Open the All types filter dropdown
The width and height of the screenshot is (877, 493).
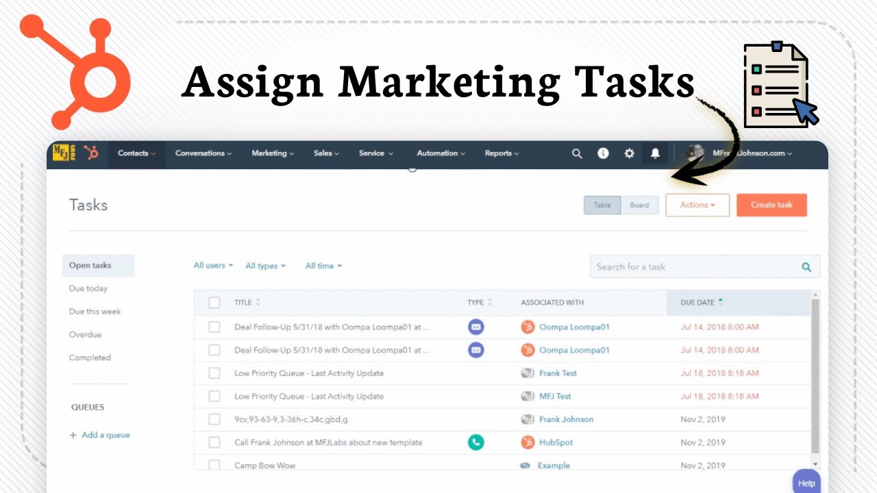tap(266, 266)
